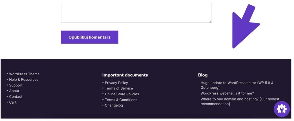Open the Contact footer link
Image resolution: width=294 pixels, height=121 pixels.
[16, 96]
